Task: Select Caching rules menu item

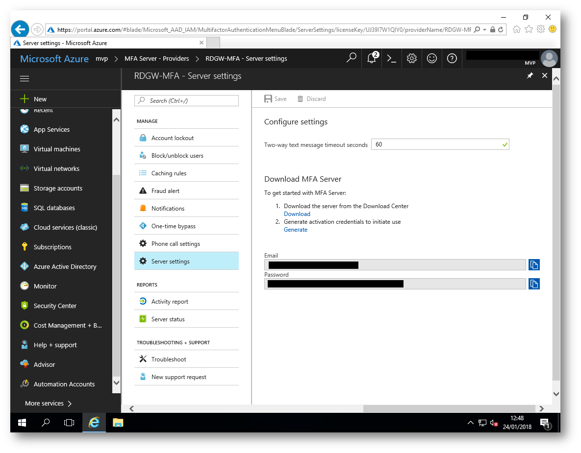Action: coord(186,173)
